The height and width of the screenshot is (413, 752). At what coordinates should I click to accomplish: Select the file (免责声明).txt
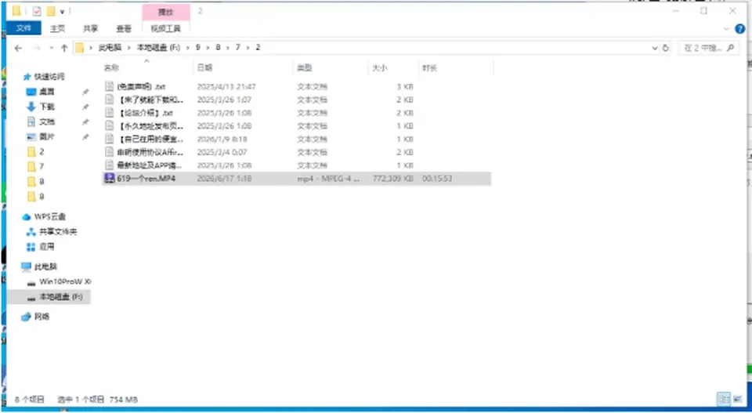point(141,87)
